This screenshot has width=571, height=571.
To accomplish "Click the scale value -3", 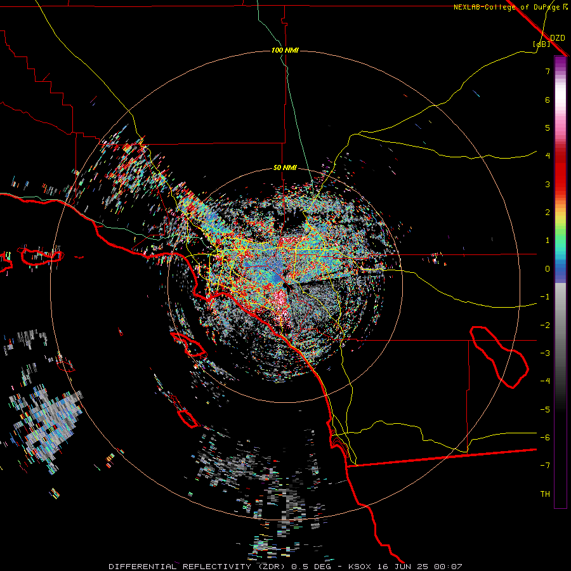I will click(545, 353).
